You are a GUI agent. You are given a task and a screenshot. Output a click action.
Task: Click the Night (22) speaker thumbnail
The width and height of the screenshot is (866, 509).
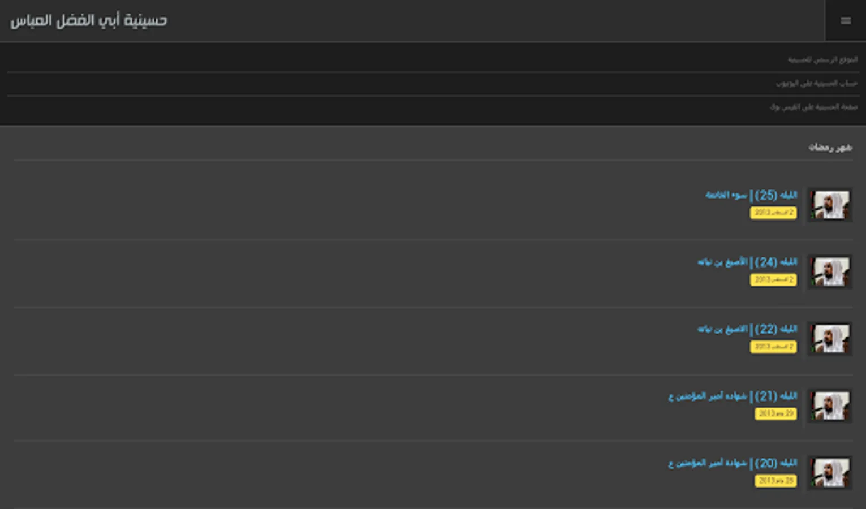[x=830, y=338]
